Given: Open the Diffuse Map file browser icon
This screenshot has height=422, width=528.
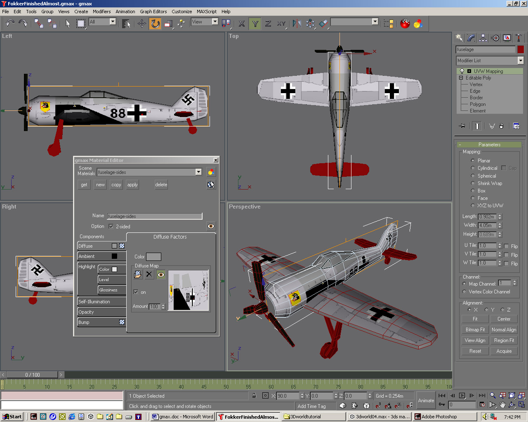Looking at the screenshot, I should 138,274.
